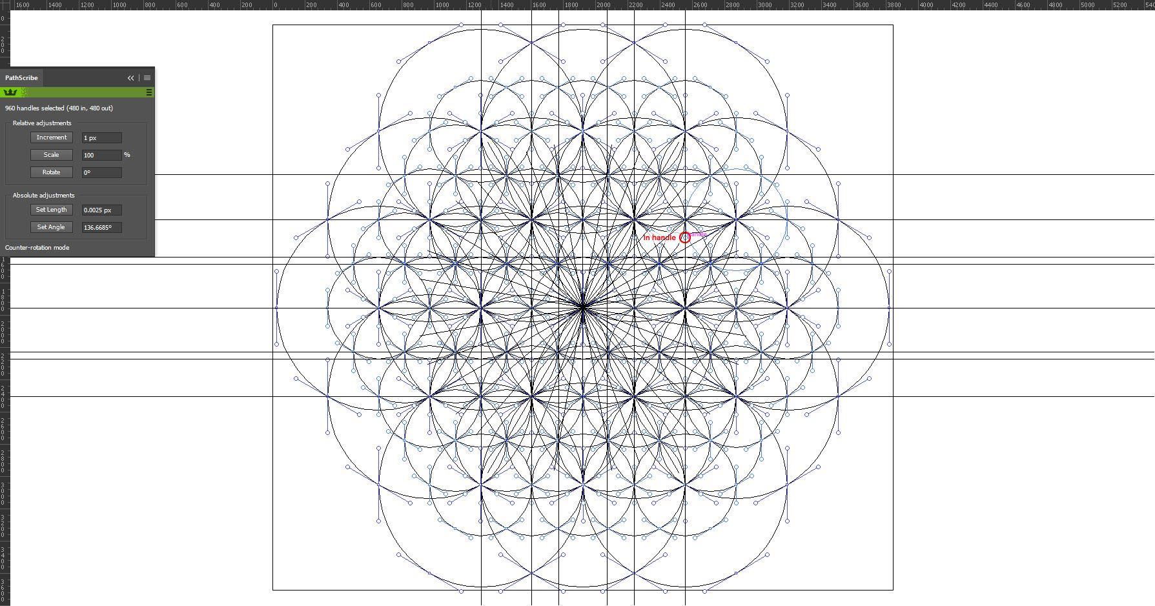The image size is (1155, 606).
Task: Open the PathScribe panel flyout menu icon
Action: (147, 77)
